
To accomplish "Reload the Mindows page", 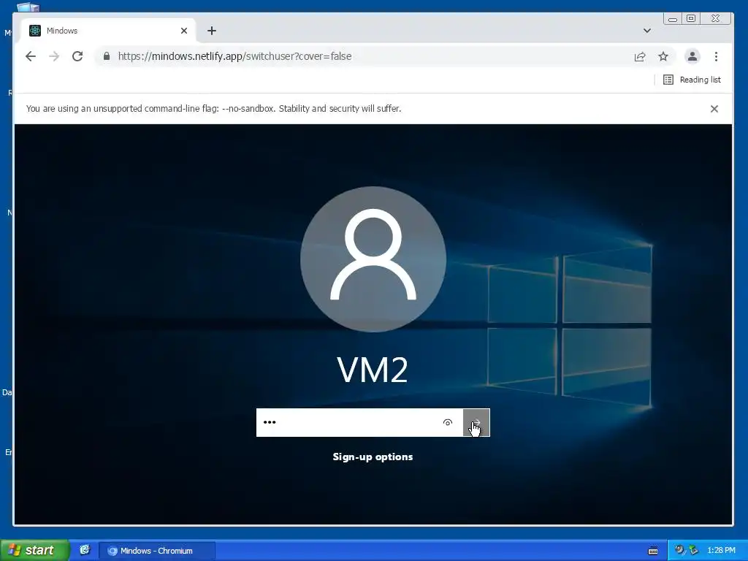I will [x=77, y=56].
